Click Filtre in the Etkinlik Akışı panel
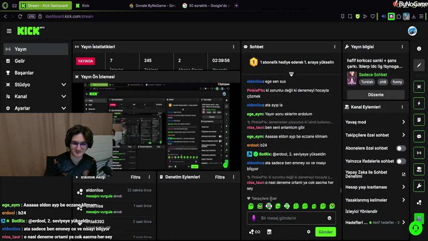The height and width of the screenshot is (241, 428). (x=135, y=177)
